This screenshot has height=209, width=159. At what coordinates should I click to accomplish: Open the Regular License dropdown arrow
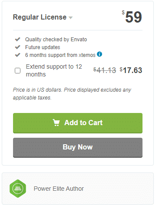tap(70, 18)
